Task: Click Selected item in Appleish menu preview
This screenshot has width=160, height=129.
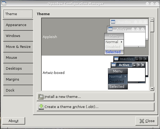Action: coord(114,52)
